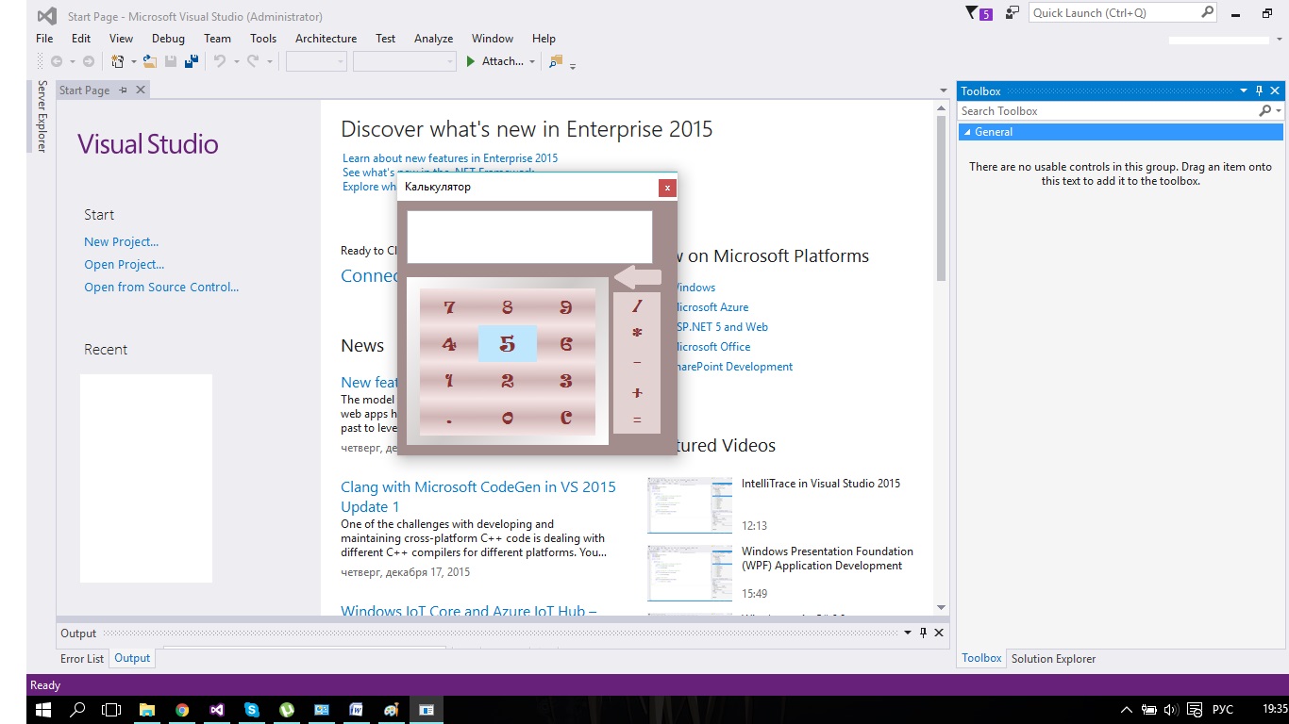Open Task View on the taskbar

111,710
